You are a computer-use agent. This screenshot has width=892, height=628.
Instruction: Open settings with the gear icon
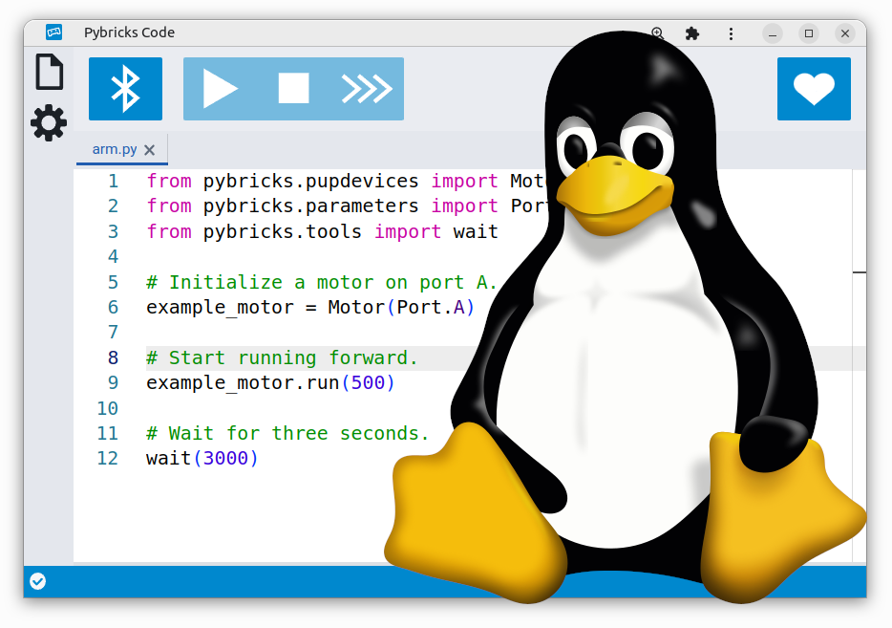click(x=49, y=123)
